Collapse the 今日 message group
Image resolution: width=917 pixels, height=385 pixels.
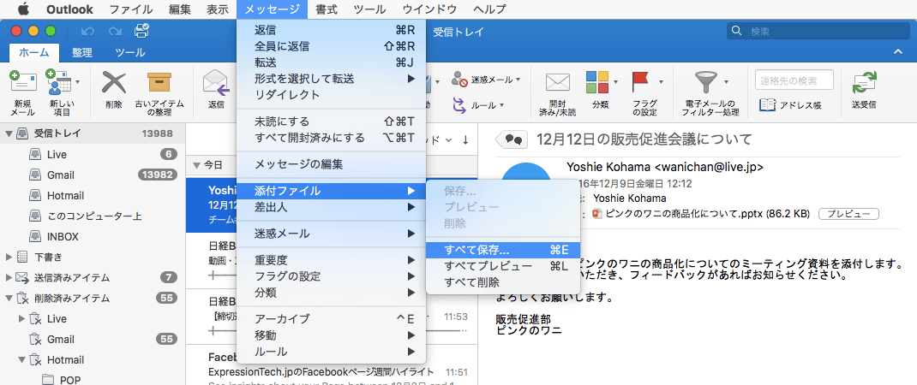pos(196,165)
